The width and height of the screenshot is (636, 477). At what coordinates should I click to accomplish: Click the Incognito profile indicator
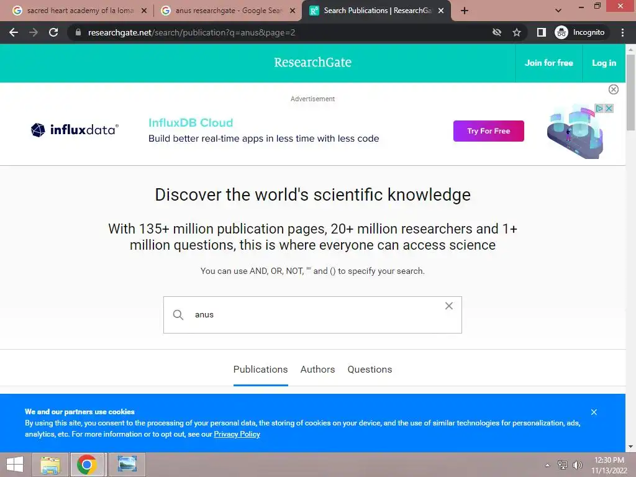tap(580, 32)
